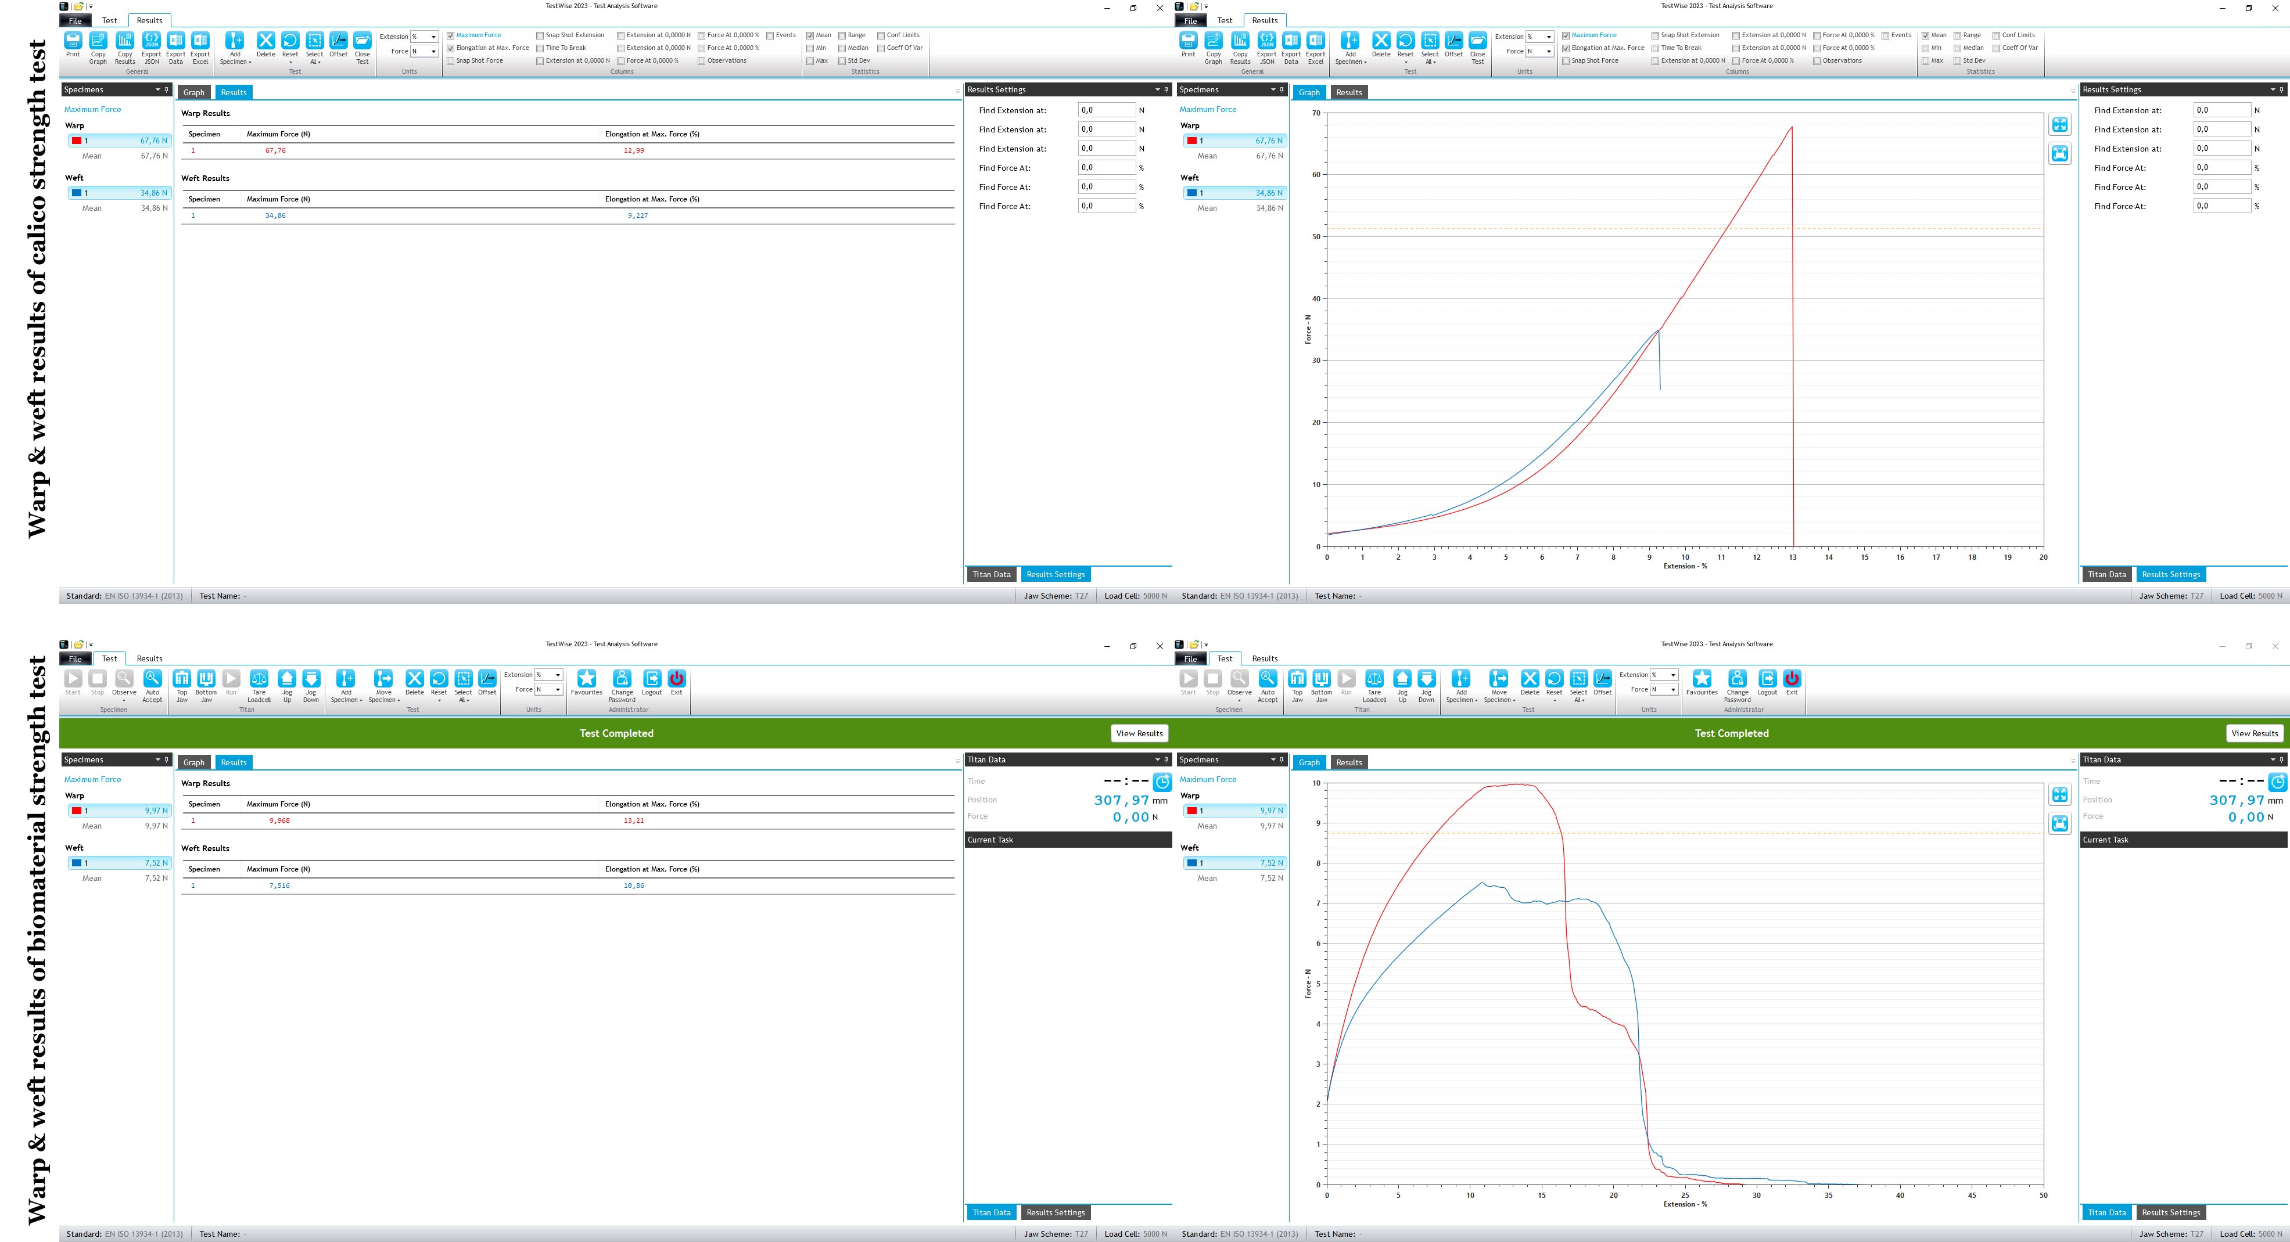Click the upper zoom-fit icon beside calico graph

pos(2060,124)
